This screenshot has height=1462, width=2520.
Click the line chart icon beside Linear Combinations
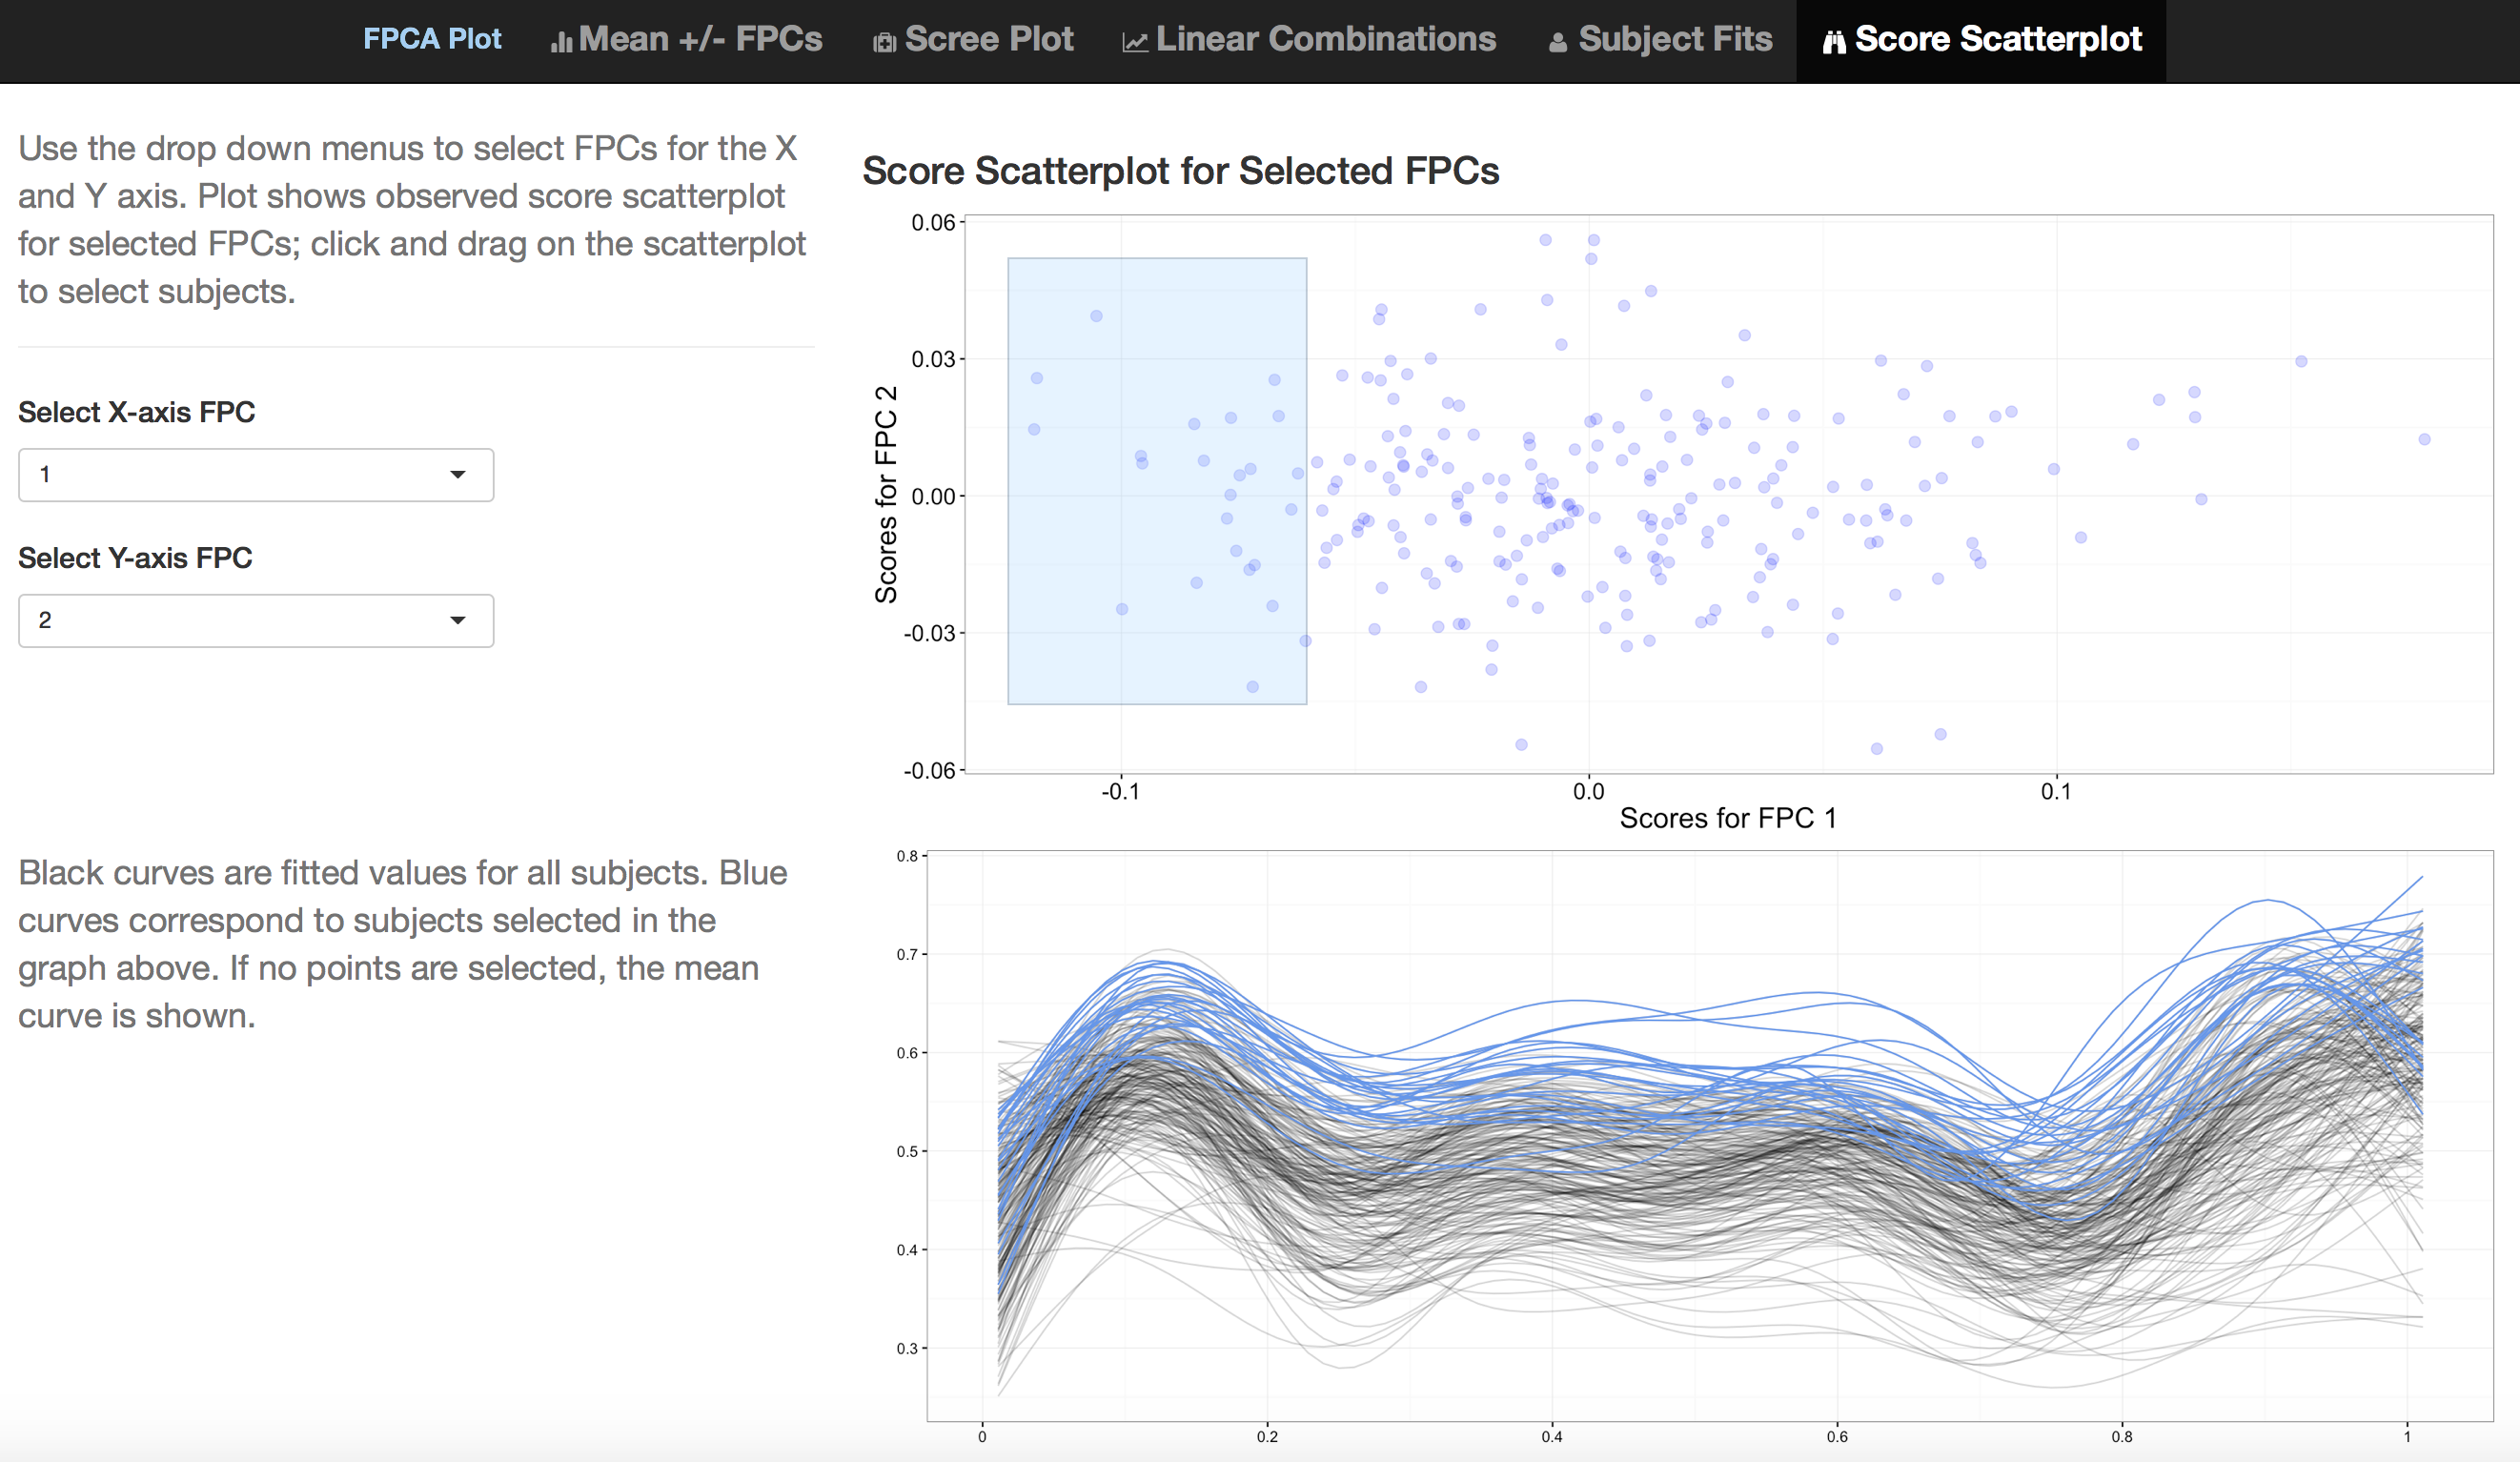(x=1134, y=42)
